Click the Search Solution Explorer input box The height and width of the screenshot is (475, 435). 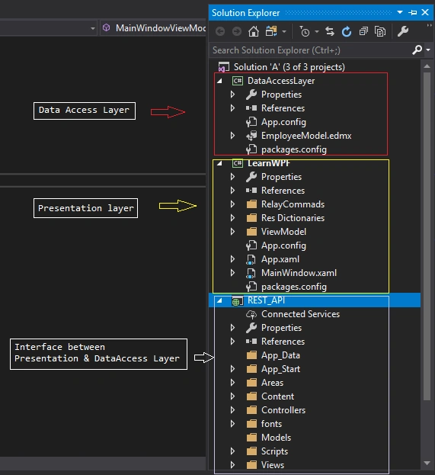(x=310, y=50)
